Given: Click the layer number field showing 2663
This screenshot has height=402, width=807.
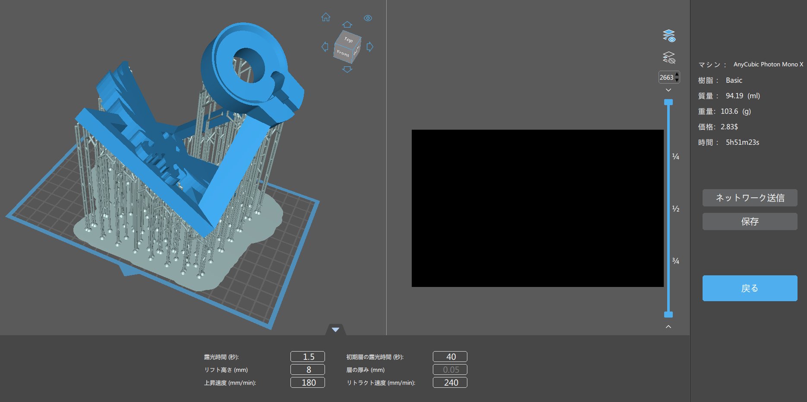Looking at the screenshot, I should (x=667, y=77).
